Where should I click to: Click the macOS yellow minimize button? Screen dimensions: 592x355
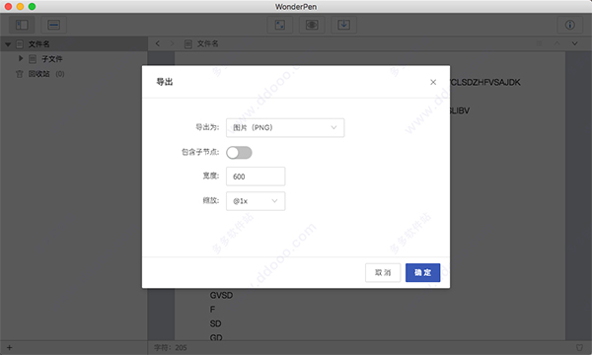[21, 7]
